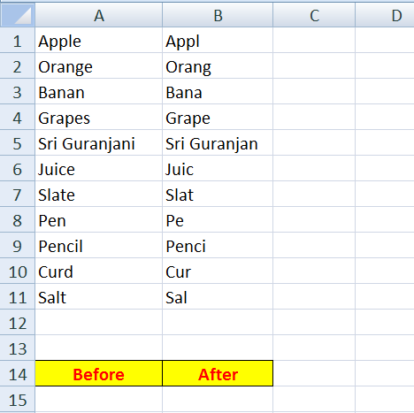Select column B header

coord(218,15)
